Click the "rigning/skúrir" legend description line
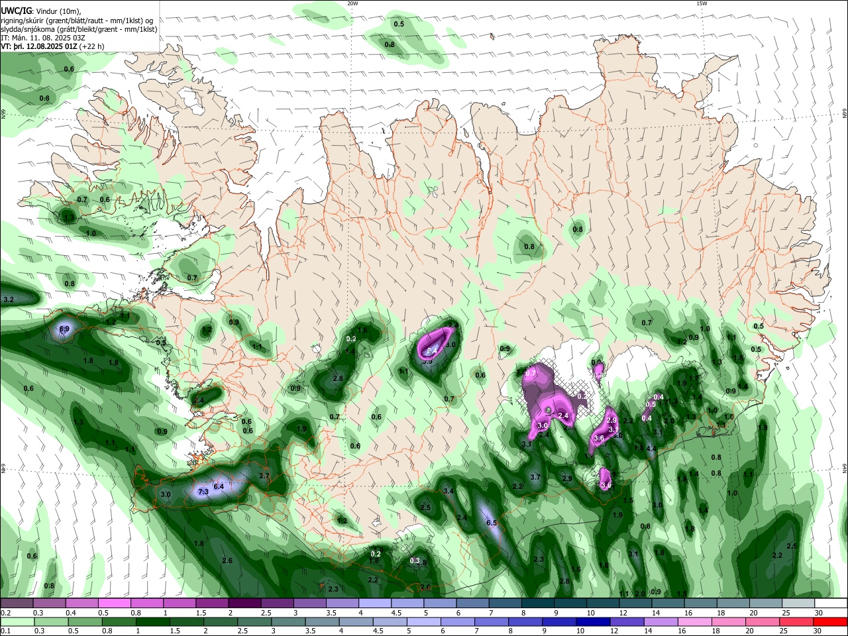This screenshot has height=636, width=848. coord(77,20)
